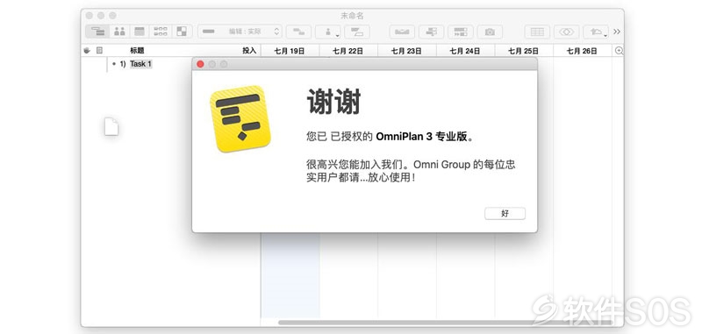
Task: Switch to Network view
Action: click(x=160, y=32)
